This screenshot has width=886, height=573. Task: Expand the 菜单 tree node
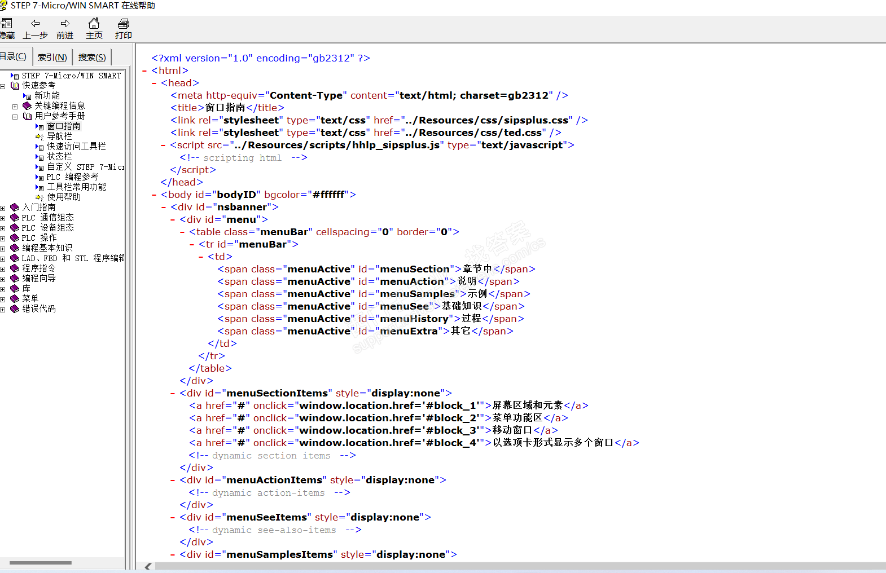pos(3,299)
